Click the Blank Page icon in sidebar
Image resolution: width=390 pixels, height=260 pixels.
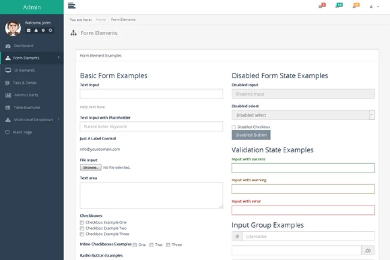pos(8,132)
